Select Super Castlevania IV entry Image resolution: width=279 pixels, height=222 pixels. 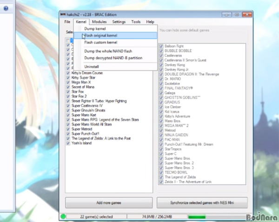pyautogui.click(x=87, y=106)
